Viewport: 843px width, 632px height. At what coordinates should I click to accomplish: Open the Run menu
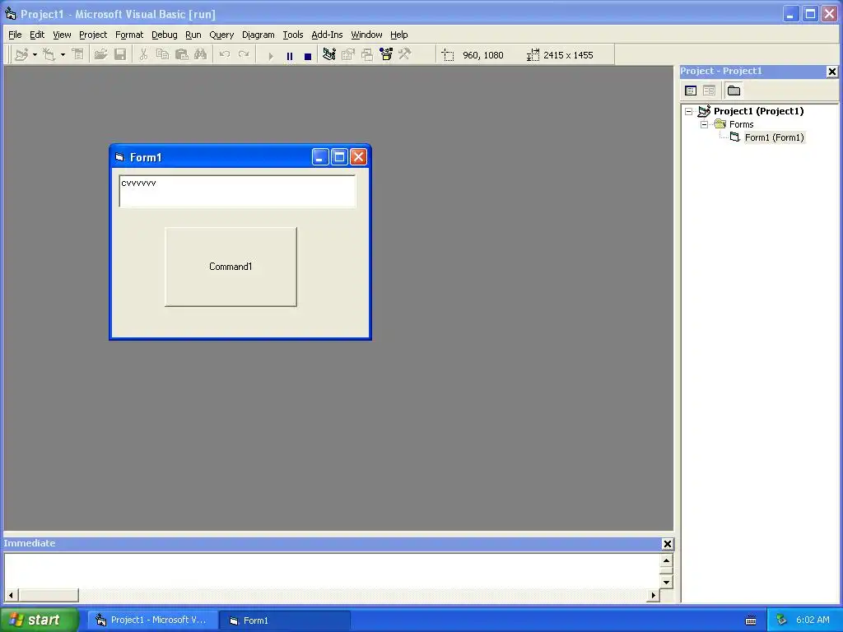[x=193, y=35]
